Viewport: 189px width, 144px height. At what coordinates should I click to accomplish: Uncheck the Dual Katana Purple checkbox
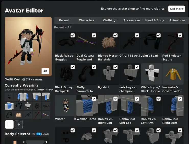[x=94, y=35]
